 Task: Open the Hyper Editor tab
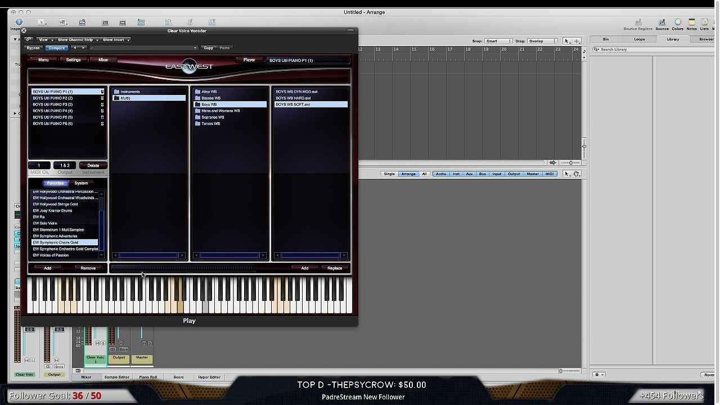[x=209, y=377]
